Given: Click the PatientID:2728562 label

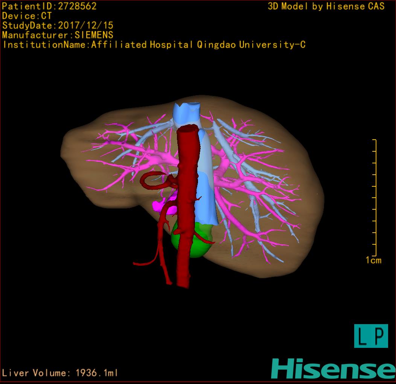Looking at the screenshot, I should (49, 6).
